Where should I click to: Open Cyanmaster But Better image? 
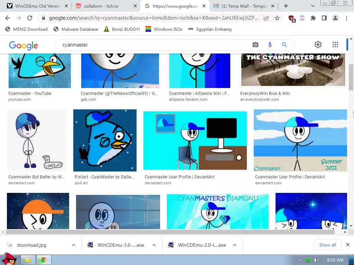point(37,140)
